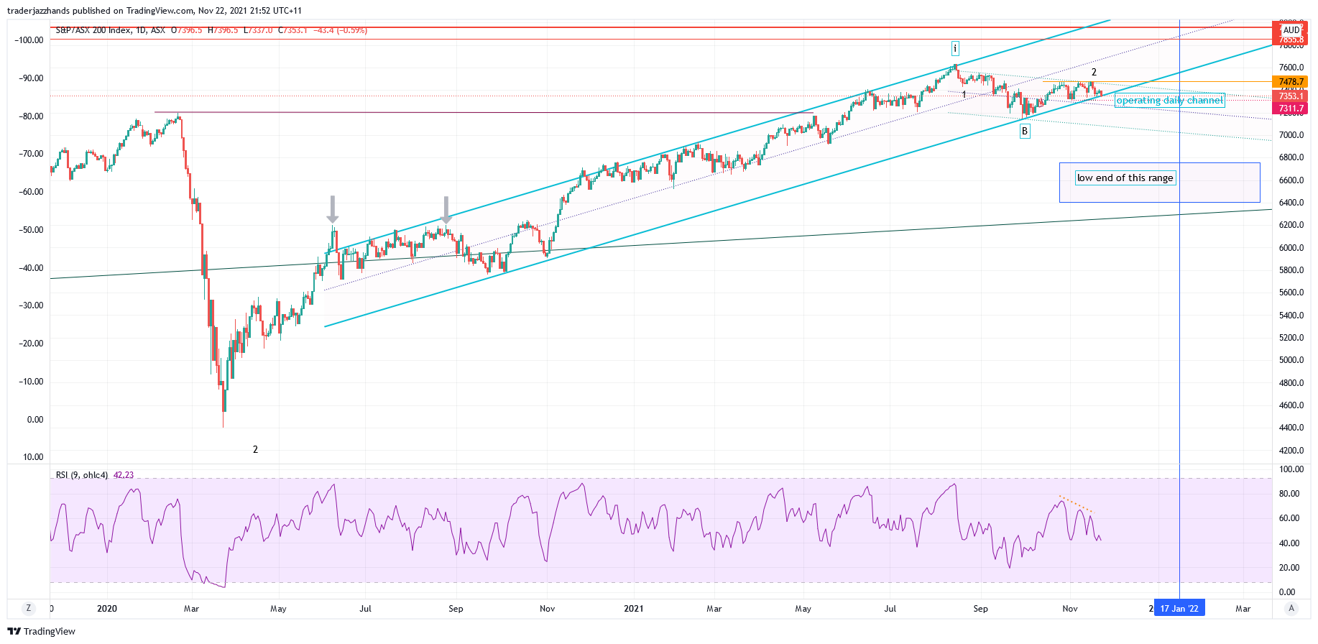Click the boxed 'B' wave label

pyautogui.click(x=1025, y=131)
